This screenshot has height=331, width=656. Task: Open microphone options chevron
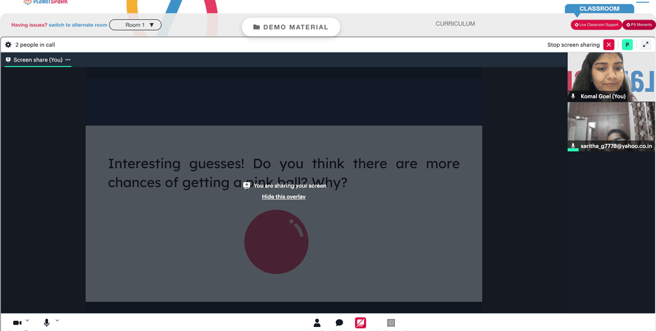57,320
